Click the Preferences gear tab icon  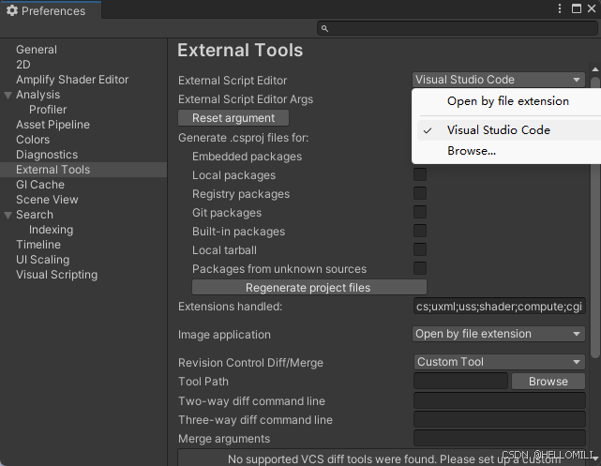[x=12, y=10]
